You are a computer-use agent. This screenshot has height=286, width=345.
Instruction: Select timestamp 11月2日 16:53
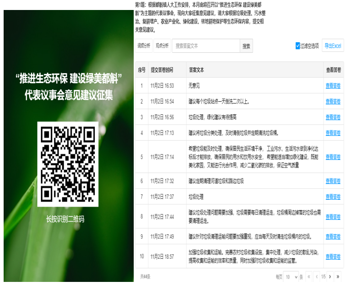click(x=162, y=86)
